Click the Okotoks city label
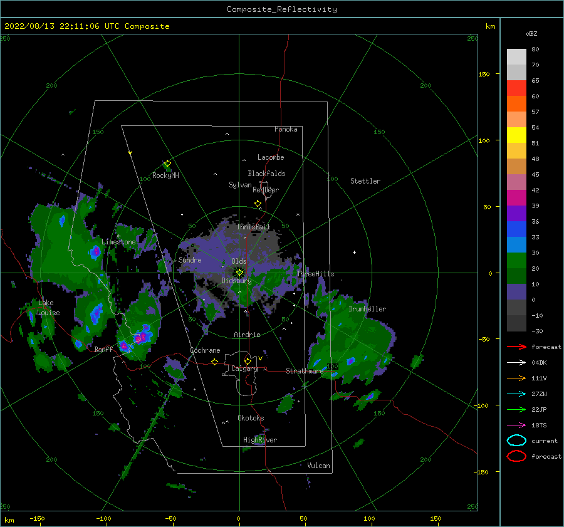This screenshot has width=564, height=527. [251, 418]
